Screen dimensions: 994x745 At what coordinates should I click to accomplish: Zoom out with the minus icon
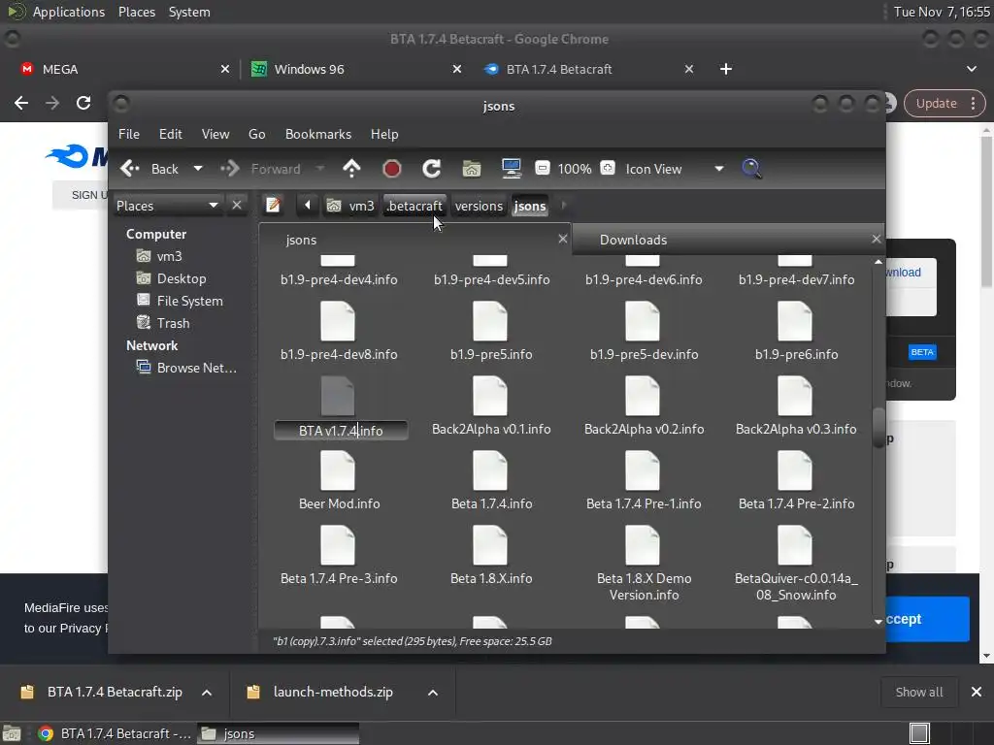pos(542,168)
